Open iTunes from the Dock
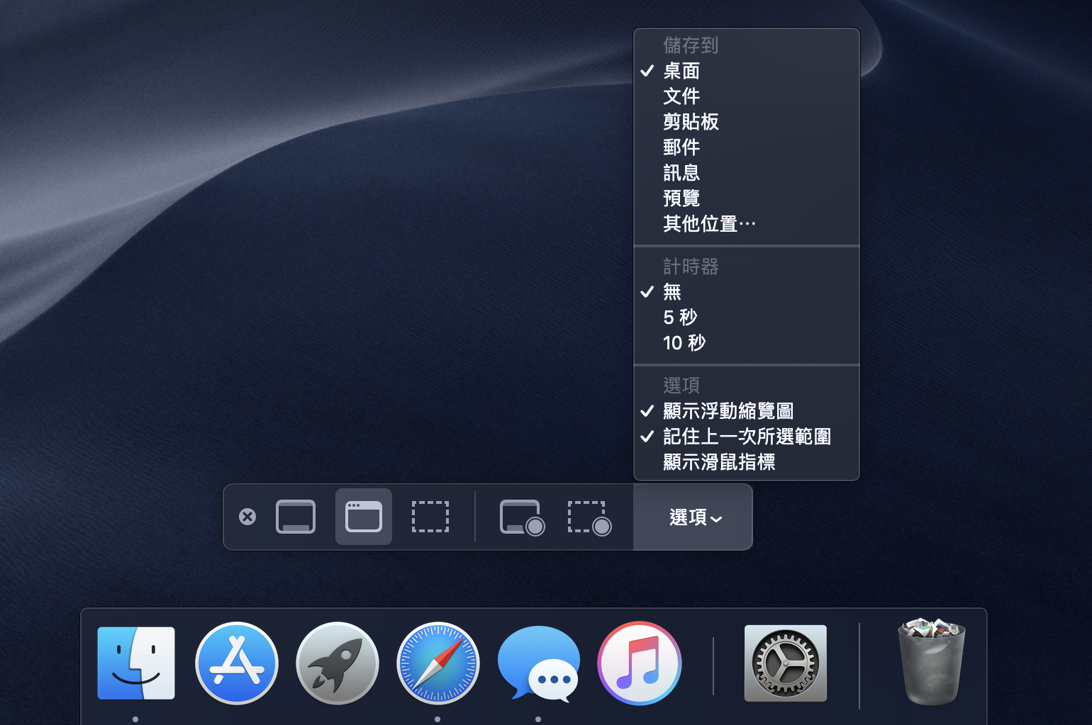Image resolution: width=1092 pixels, height=725 pixels. point(640,663)
